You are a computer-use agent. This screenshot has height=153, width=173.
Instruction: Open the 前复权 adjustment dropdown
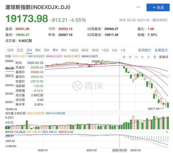pos(163,57)
